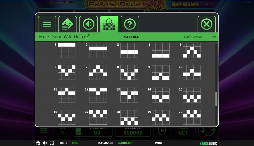Click payline 3 diagram

(x=129, y=50)
